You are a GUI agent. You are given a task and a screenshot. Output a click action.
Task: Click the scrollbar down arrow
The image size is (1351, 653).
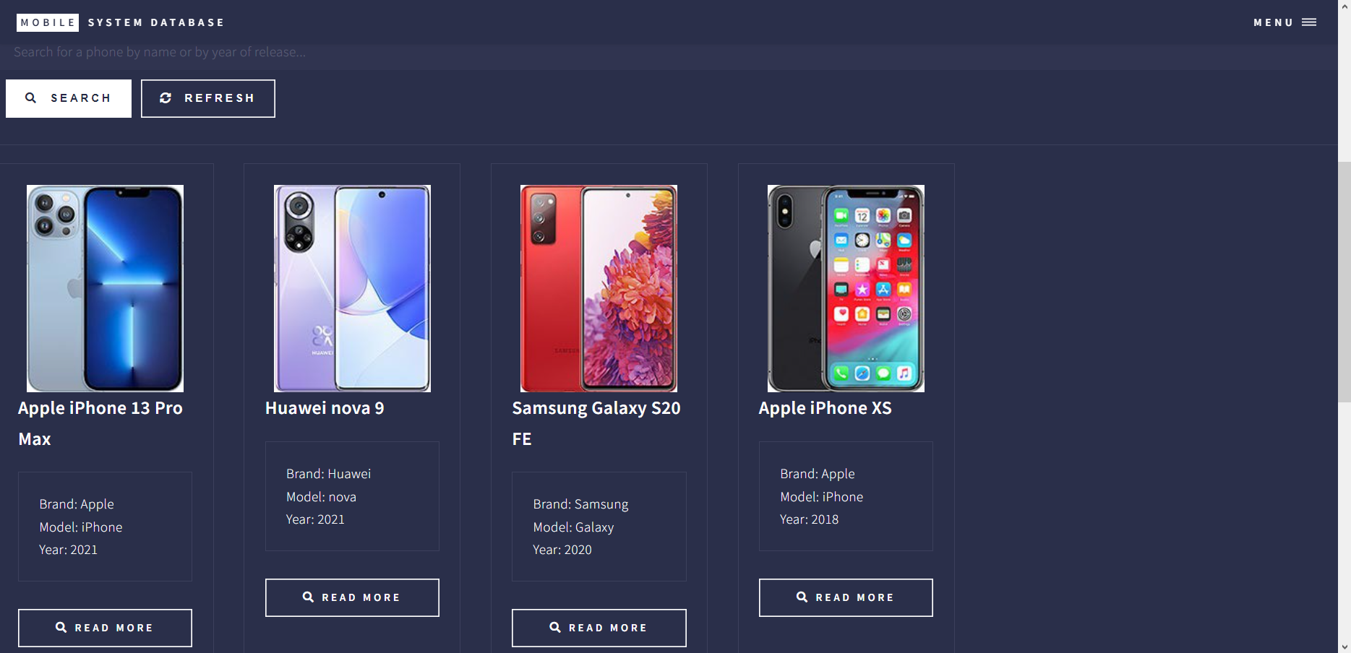[x=1344, y=647]
